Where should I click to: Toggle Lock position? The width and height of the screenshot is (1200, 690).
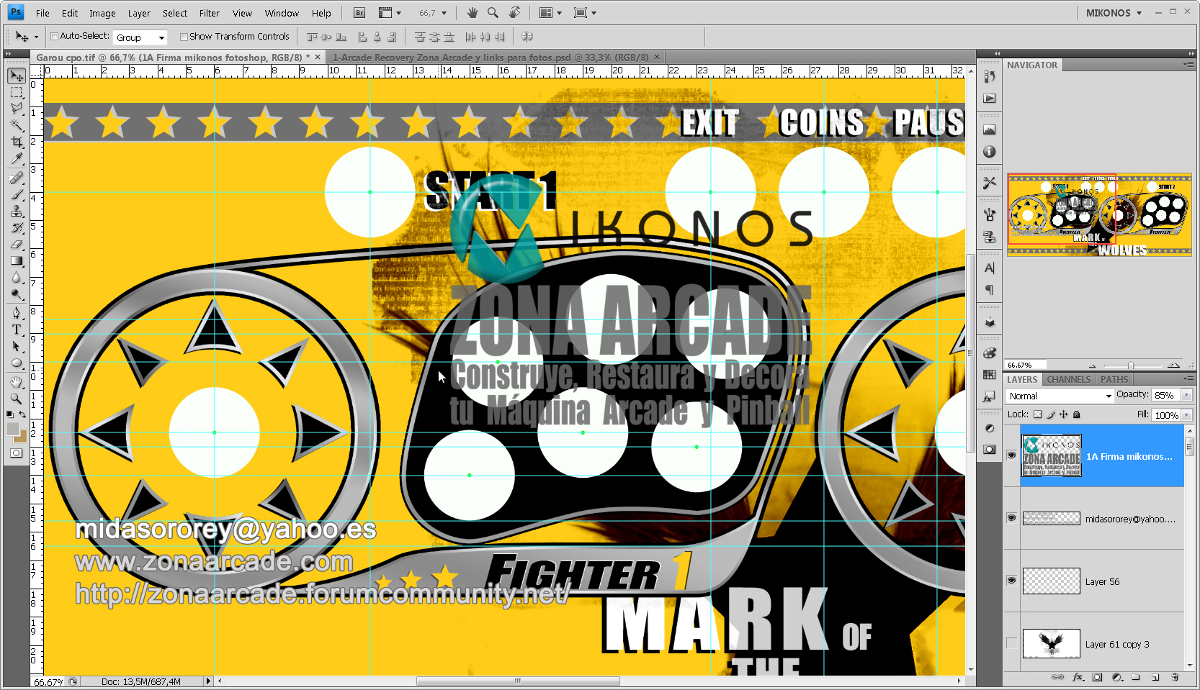pyautogui.click(x=1064, y=414)
